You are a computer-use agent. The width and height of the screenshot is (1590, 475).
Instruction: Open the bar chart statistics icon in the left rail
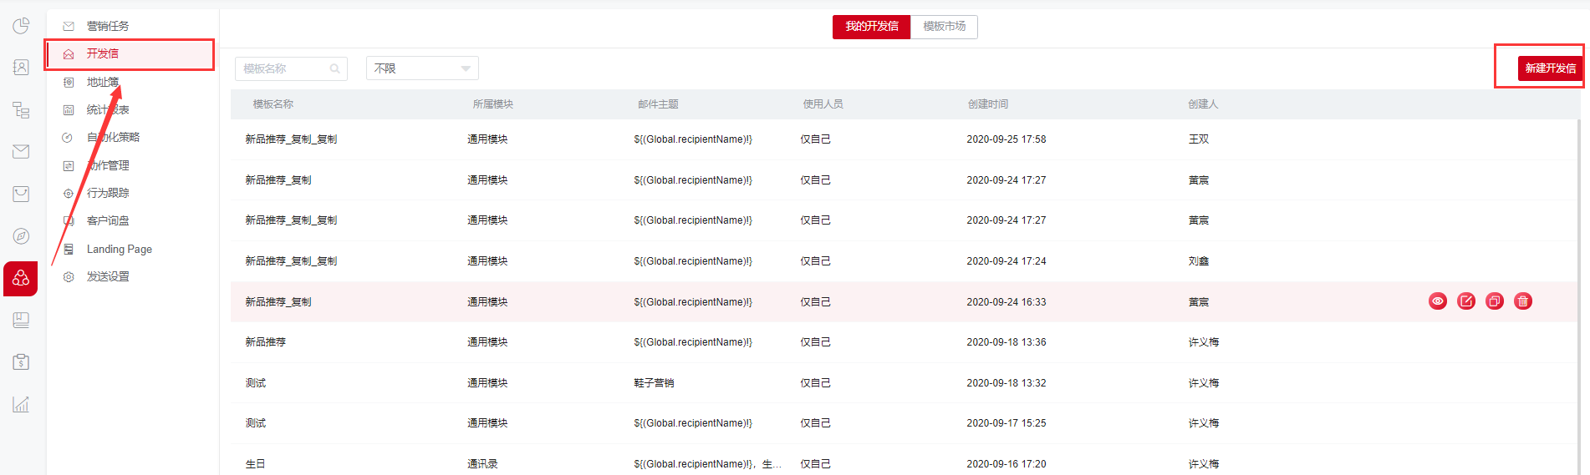21,405
